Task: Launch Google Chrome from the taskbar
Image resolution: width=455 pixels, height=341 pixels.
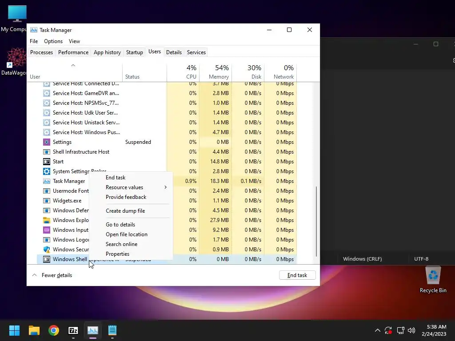Action: (x=54, y=330)
